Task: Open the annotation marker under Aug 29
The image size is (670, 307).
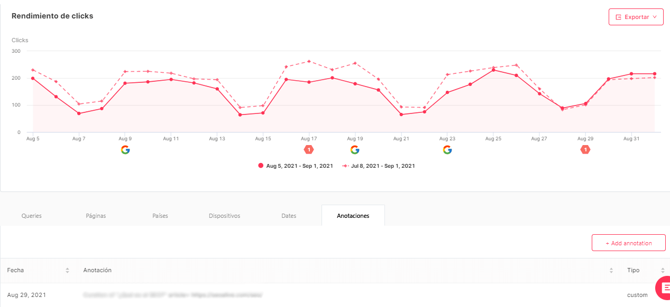Action: 585,150
